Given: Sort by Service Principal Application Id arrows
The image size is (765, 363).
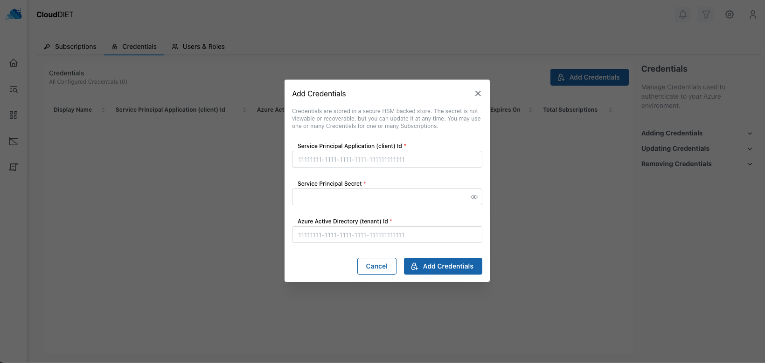Looking at the screenshot, I should pyautogui.click(x=244, y=110).
